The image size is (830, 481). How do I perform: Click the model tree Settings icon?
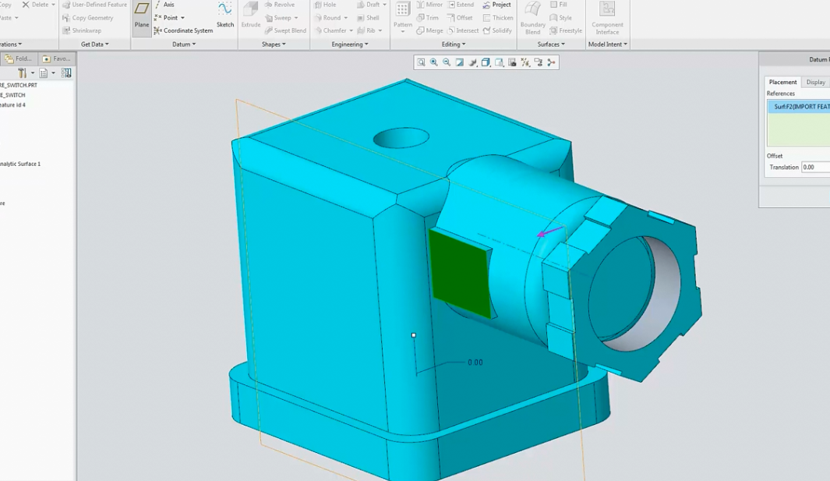coord(23,73)
